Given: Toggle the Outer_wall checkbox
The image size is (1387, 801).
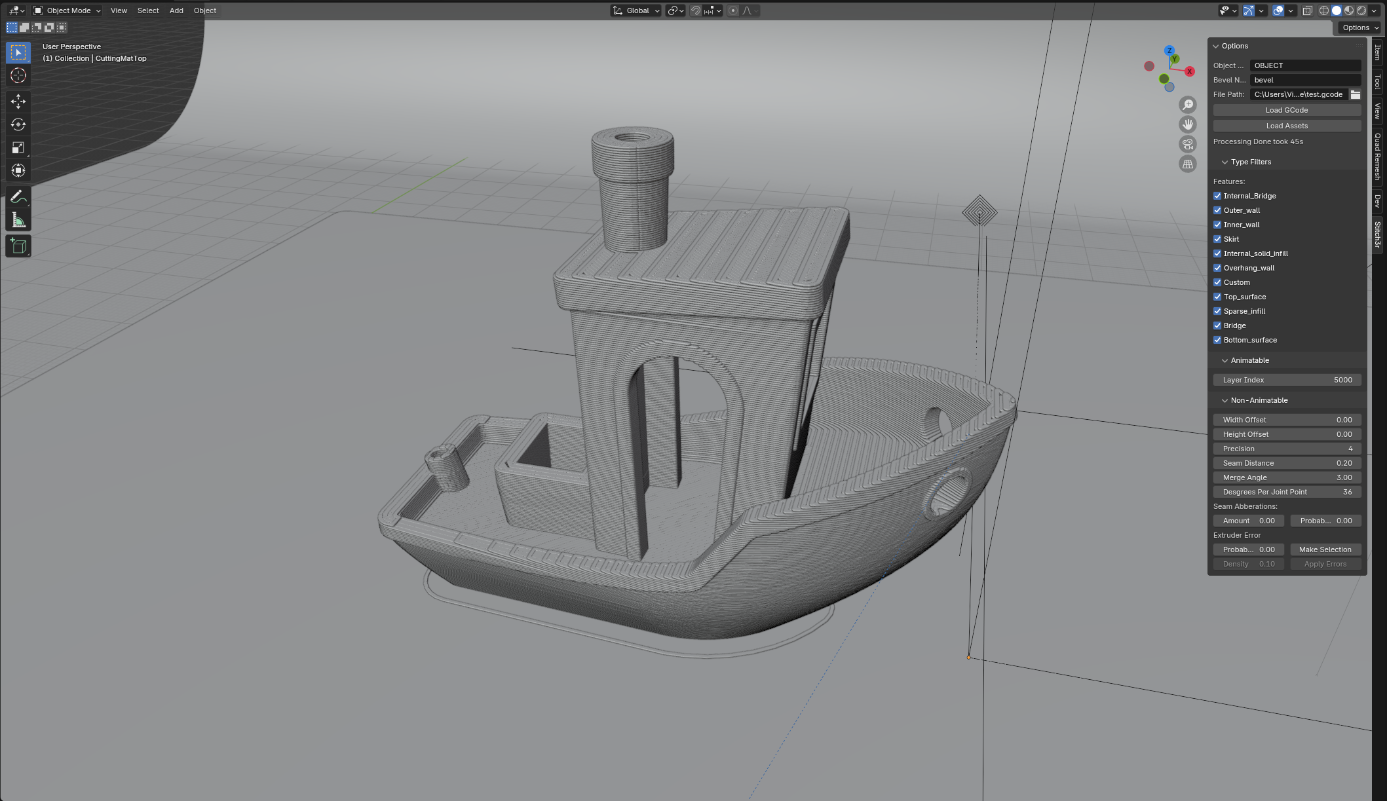Looking at the screenshot, I should click(x=1217, y=210).
